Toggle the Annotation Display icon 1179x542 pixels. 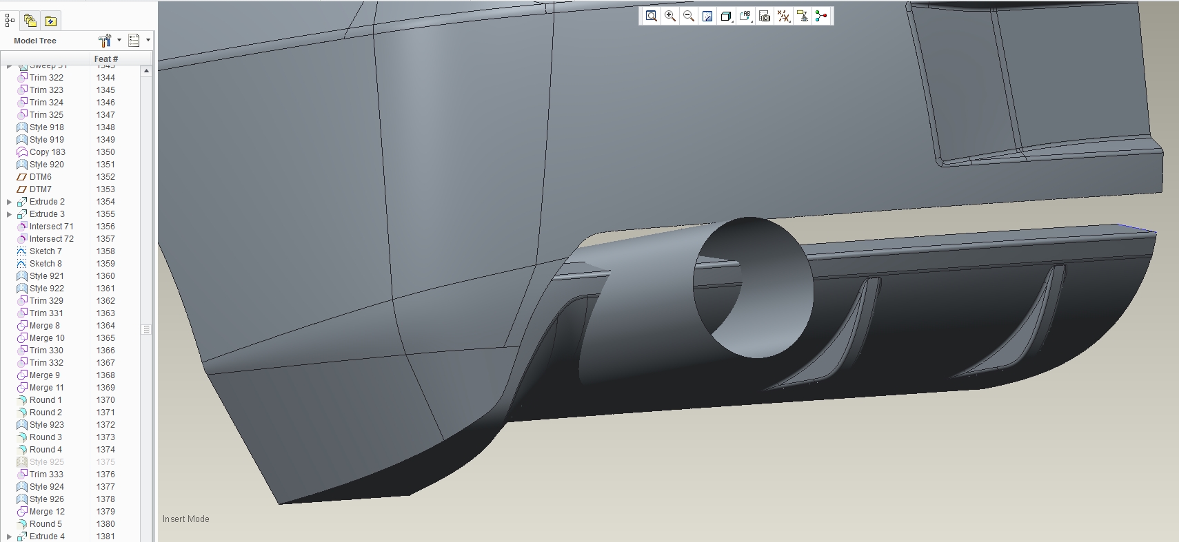[802, 16]
